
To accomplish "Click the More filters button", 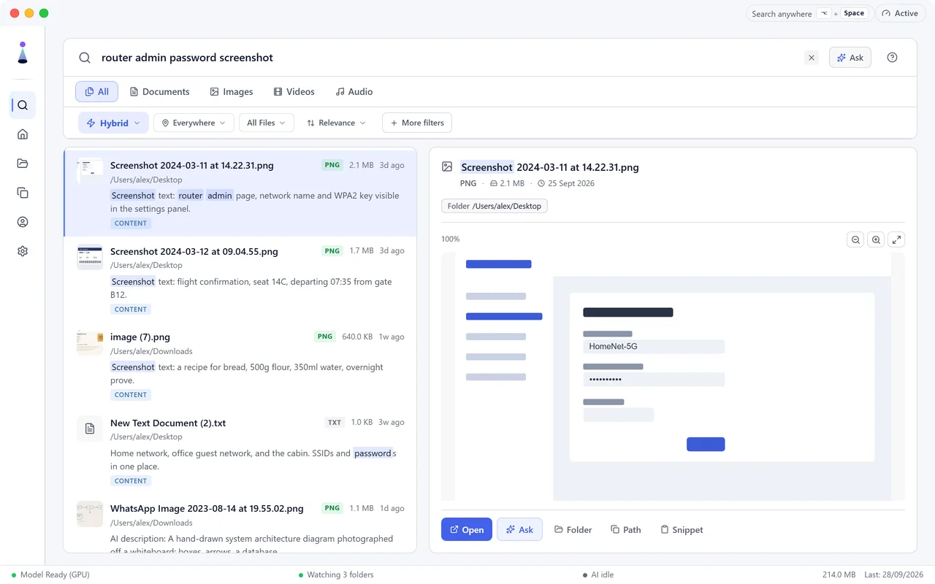I will click(x=417, y=123).
